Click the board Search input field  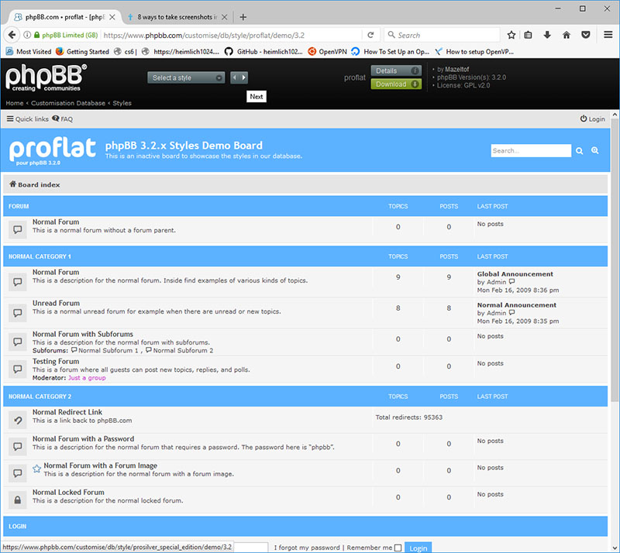click(x=531, y=150)
